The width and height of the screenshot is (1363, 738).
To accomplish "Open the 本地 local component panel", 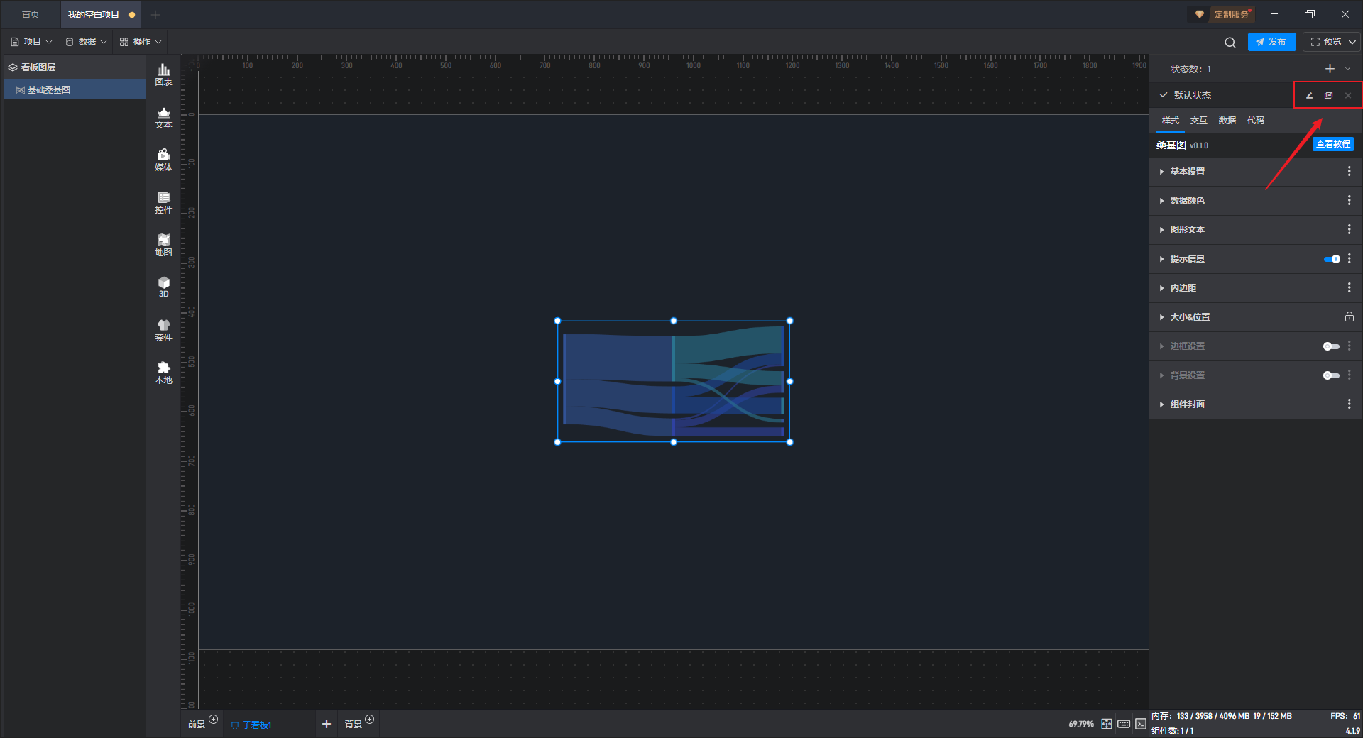I will coord(163,373).
